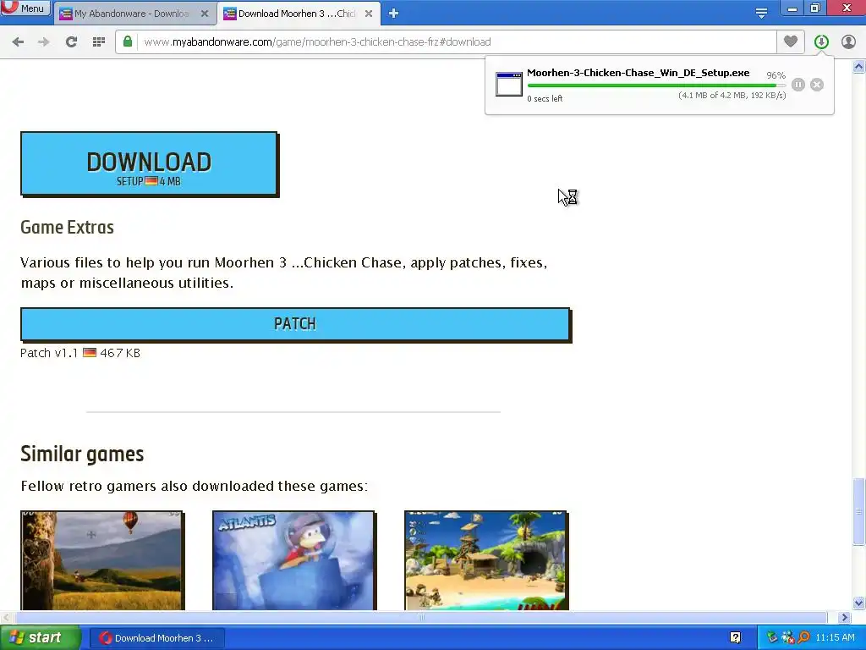This screenshot has height=650, width=866.
Task: Click the Game Extras heading
Action: [x=68, y=227]
